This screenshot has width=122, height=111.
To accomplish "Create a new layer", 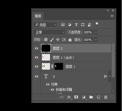I will pyautogui.click(x=98, y=97).
